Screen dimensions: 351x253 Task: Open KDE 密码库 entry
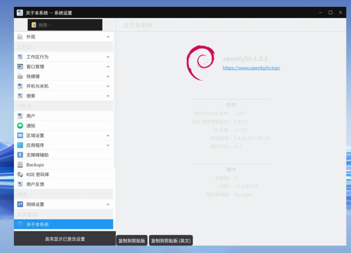click(x=64, y=175)
